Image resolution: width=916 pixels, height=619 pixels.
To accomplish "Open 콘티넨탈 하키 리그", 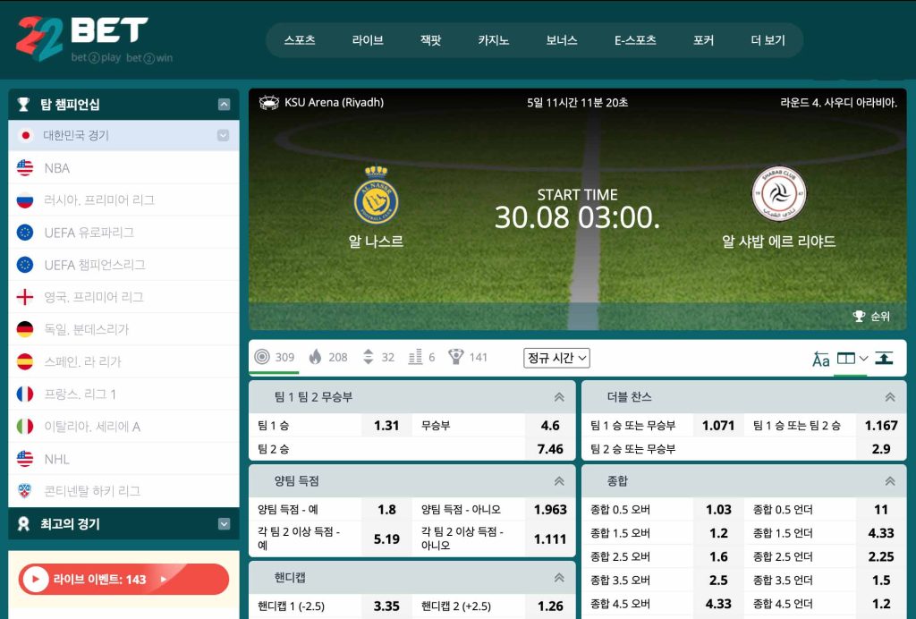I will point(123,491).
